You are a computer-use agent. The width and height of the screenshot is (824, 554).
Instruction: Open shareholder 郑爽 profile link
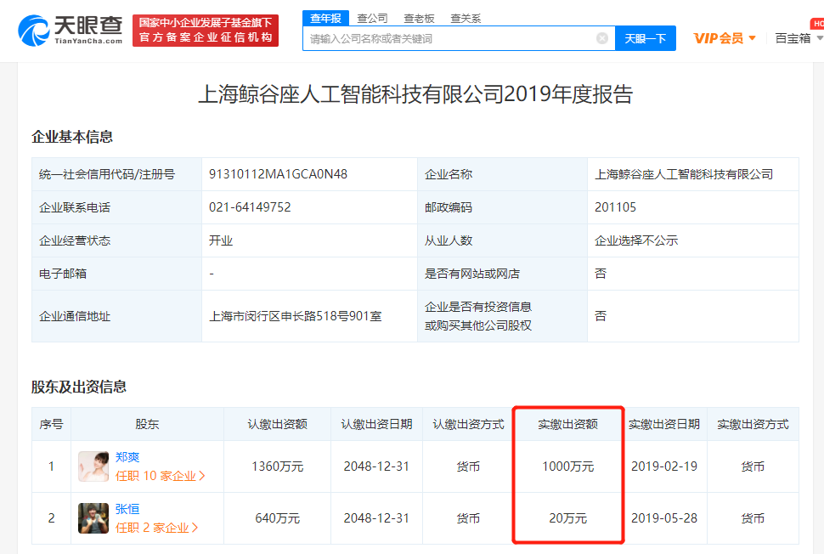pos(127,457)
